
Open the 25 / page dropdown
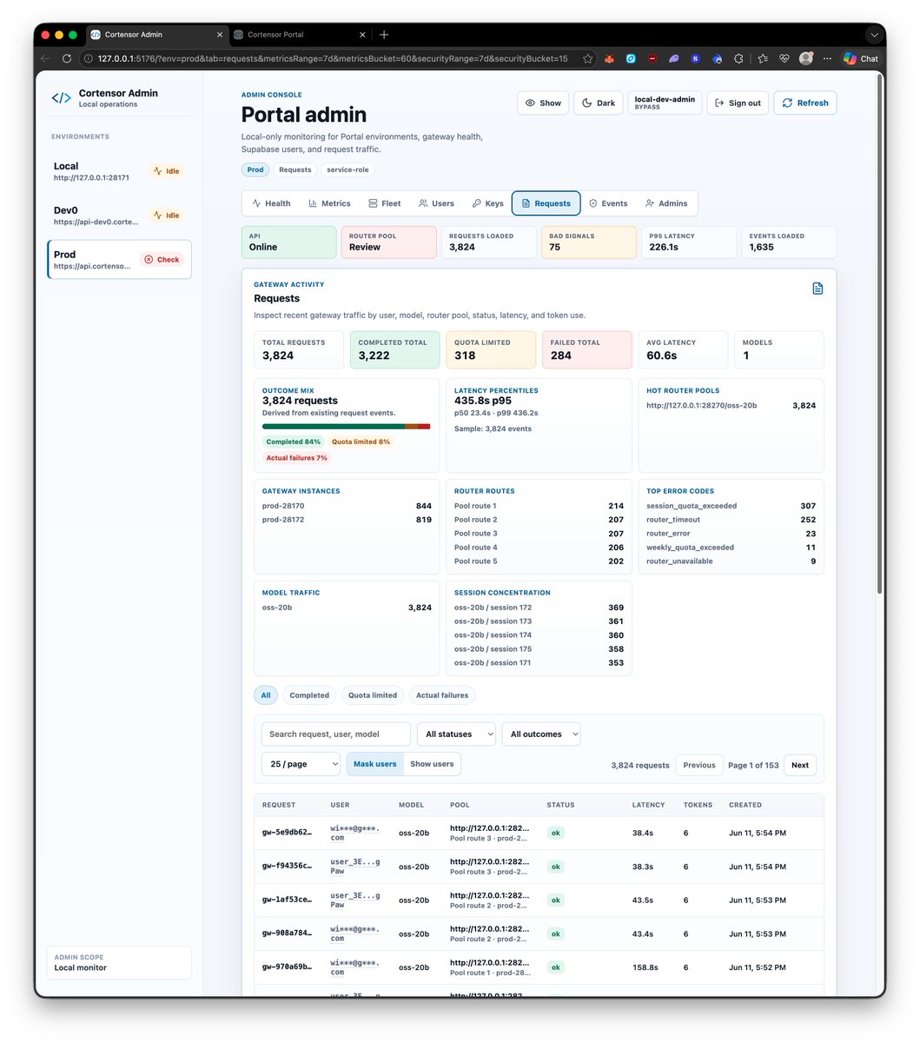point(301,764)
